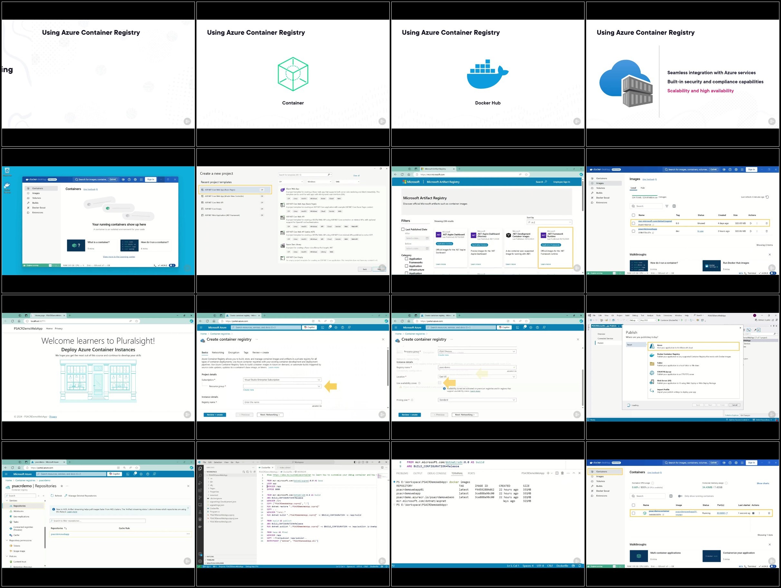Screen dimensions: 781x588
Task: Favorite psacrdemo registry with the star icon
Action: (62, 486)
